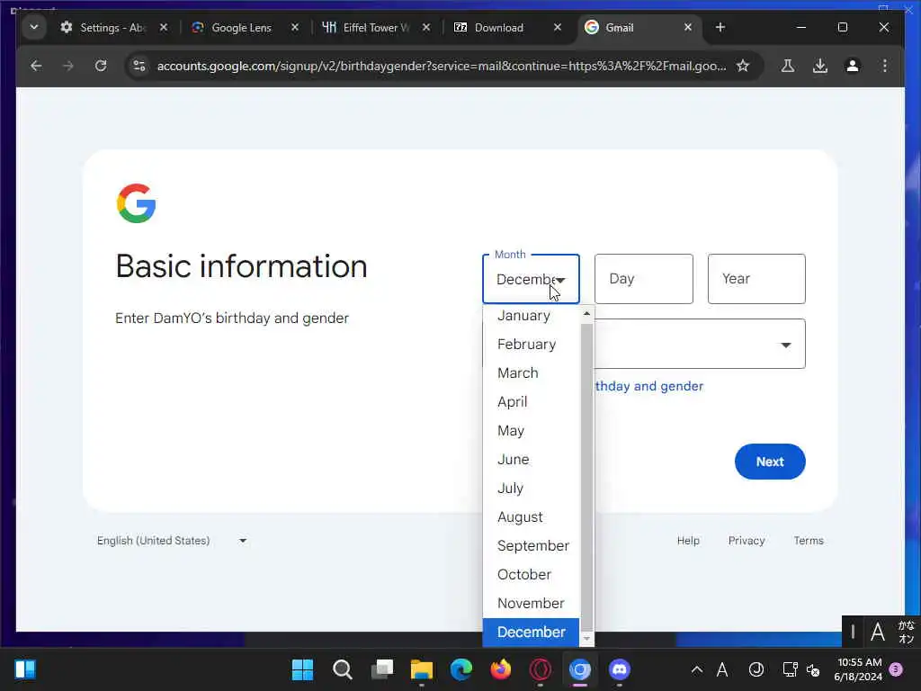Select highlighted December option
The image size is (921, 691).
pos(531,633)
